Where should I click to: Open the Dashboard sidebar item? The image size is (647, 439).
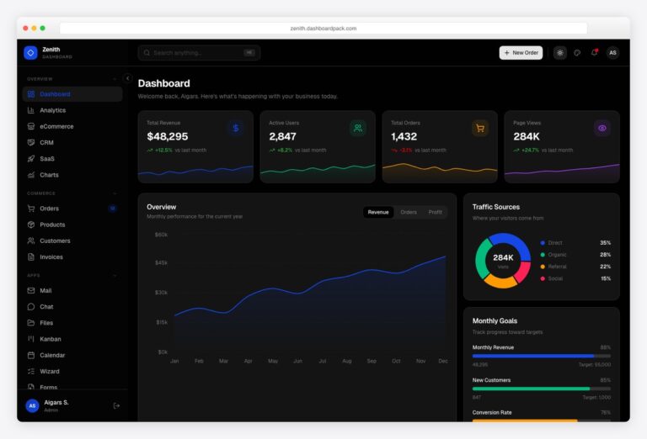72,94
